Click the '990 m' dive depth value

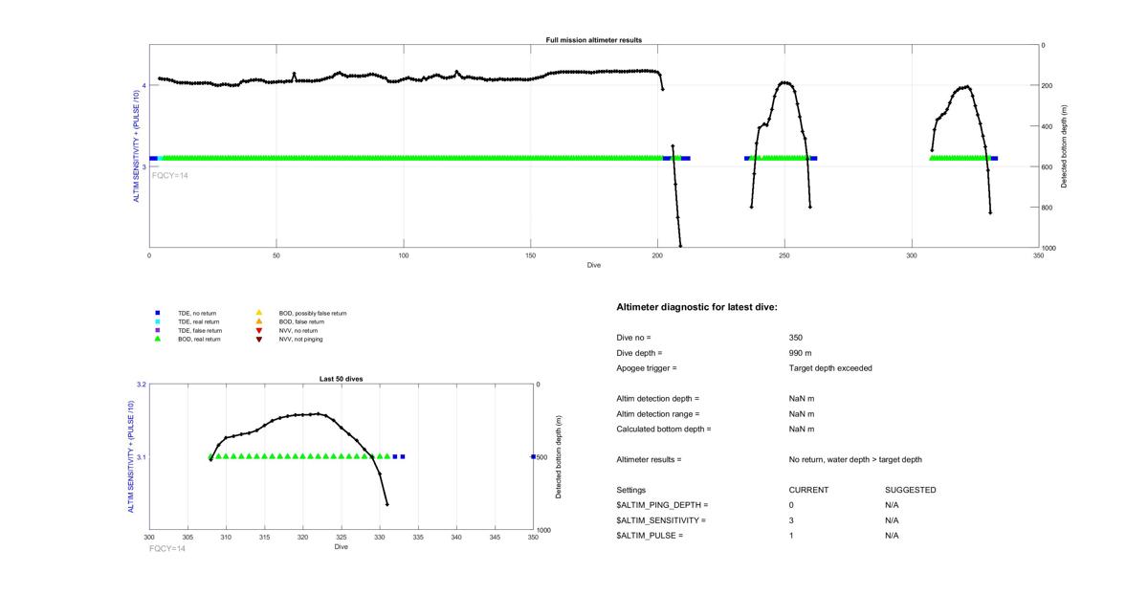point(801,353)
